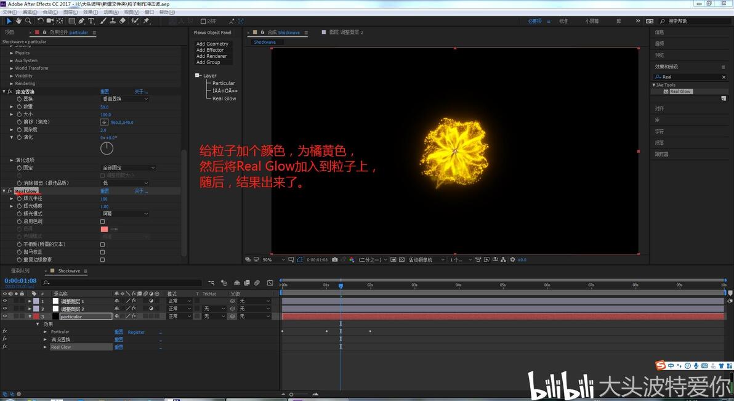Switch to the 项目 panel tab
This screenshot has width=734, height=401.
pyautogui.click(x=9, y=32)
